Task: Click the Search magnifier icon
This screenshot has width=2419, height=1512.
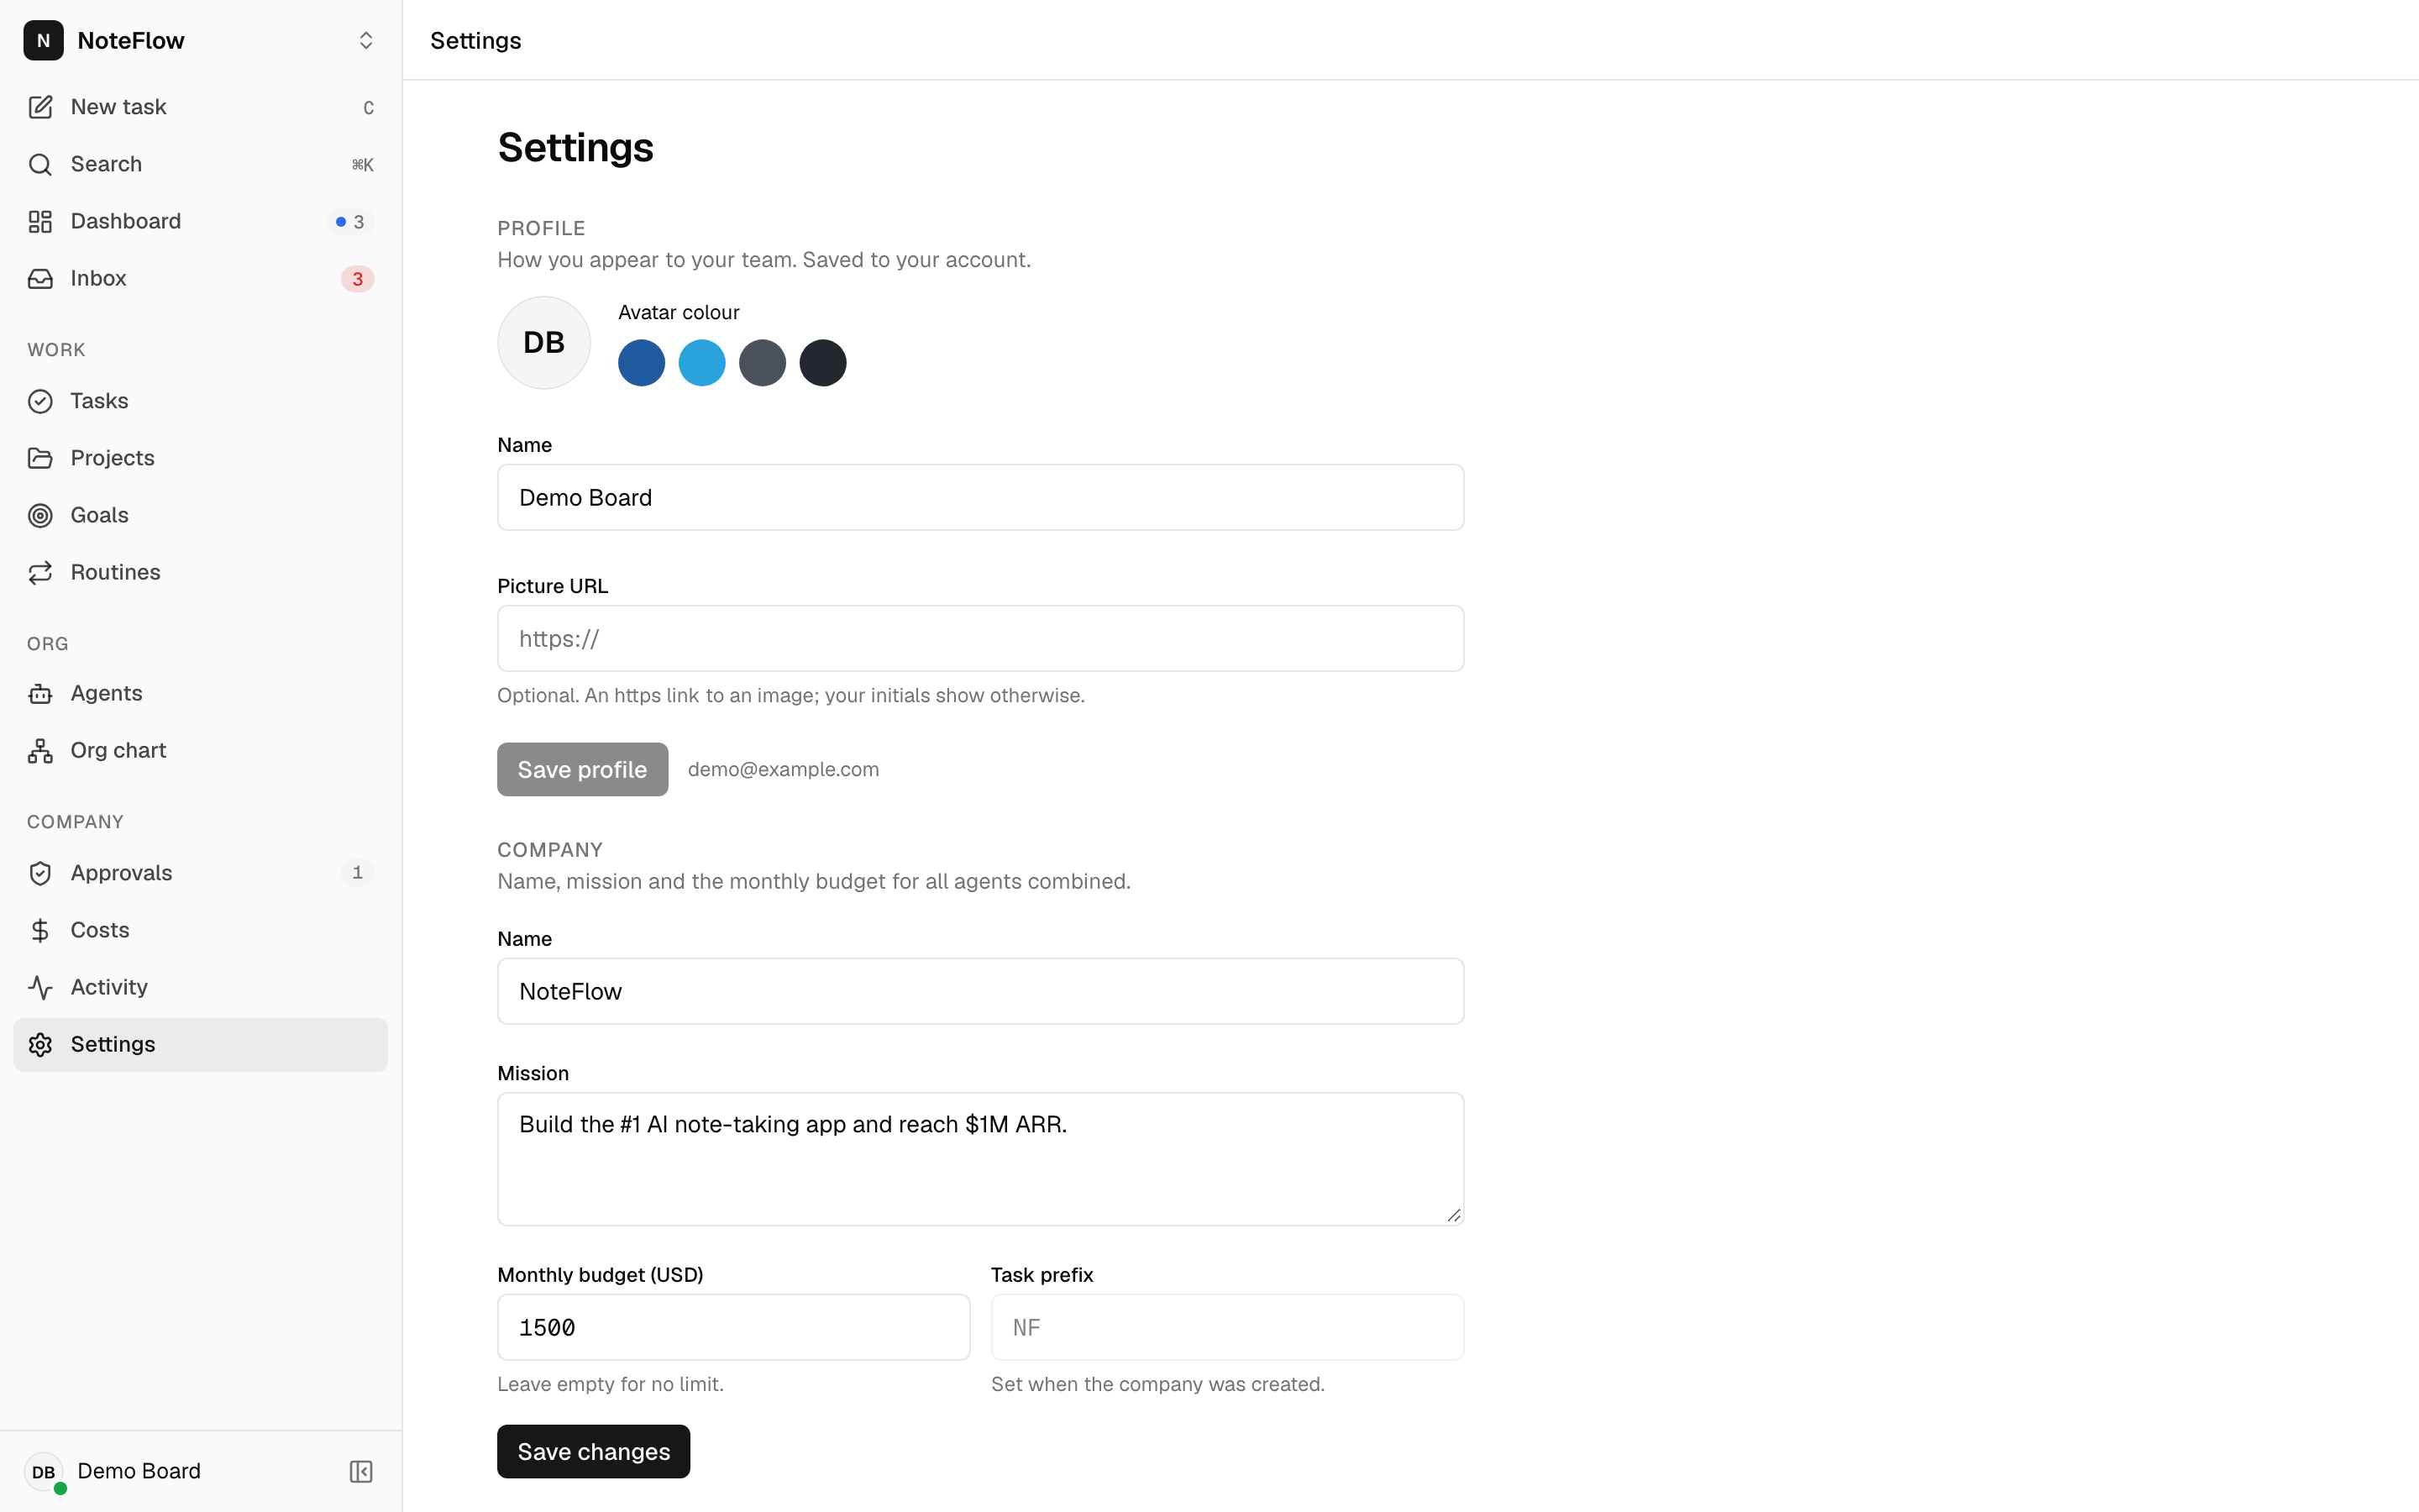Action: (x=40, y=164)
